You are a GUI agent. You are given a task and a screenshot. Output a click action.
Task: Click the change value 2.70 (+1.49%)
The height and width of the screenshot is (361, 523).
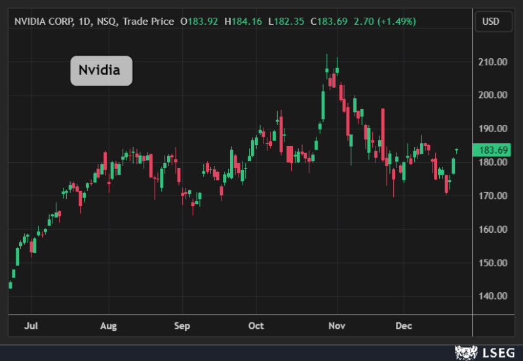[385, 22]
